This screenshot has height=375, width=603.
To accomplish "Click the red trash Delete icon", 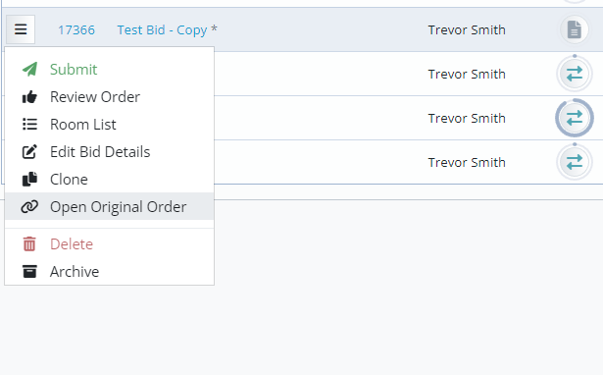I will click(x=29, y=244).
